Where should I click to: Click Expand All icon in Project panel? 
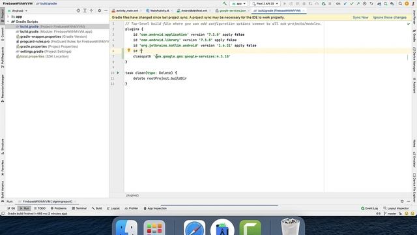coord(85,10)
